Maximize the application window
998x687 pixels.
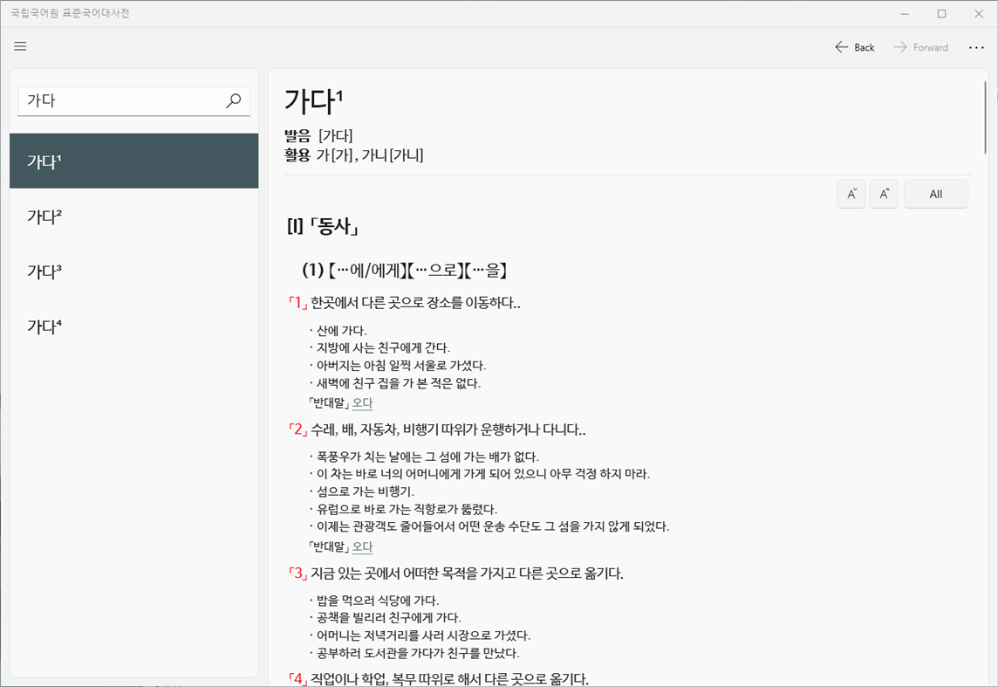click(x=942, y=13)
